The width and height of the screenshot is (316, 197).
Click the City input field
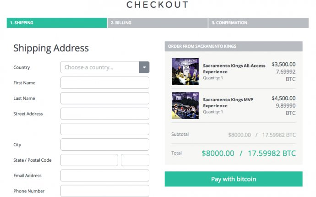coord(105,145)
